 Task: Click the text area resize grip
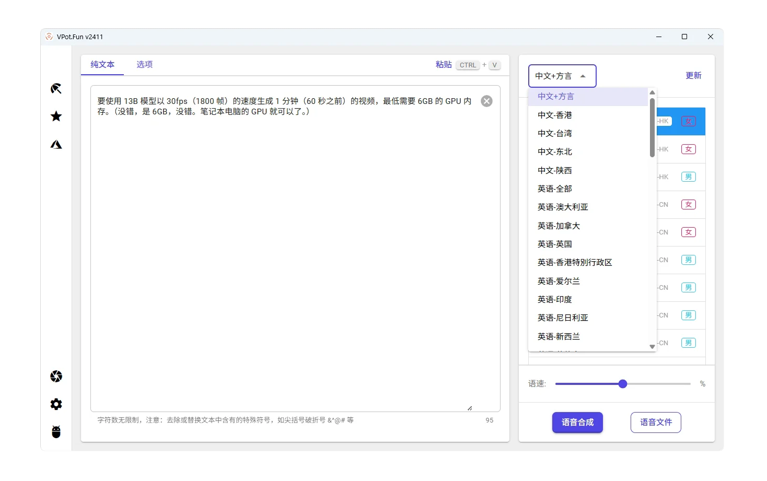click(470, 408)
